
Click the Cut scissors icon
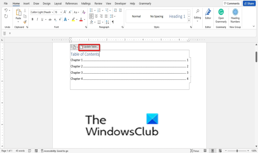(x=25, y=11)
